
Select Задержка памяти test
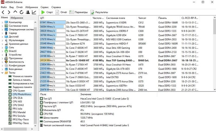coord(22,87)
